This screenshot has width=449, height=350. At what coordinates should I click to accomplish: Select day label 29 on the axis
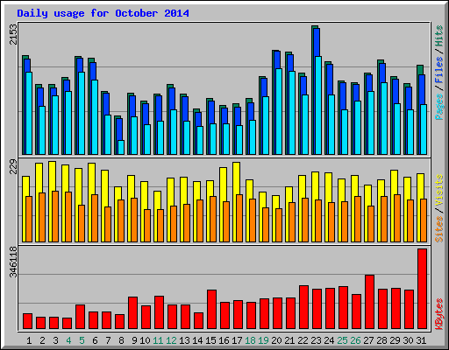[x=395, y=340]
